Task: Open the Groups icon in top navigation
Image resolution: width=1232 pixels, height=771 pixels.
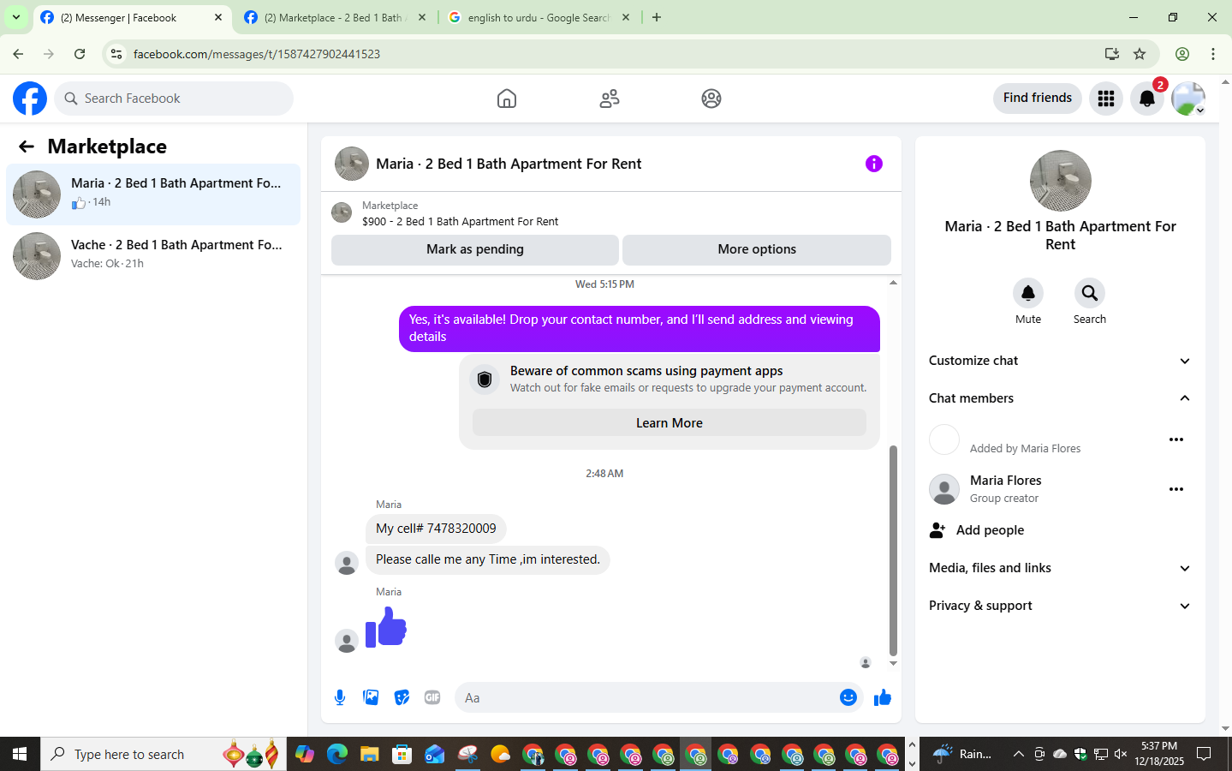Action: pos(711,99)
